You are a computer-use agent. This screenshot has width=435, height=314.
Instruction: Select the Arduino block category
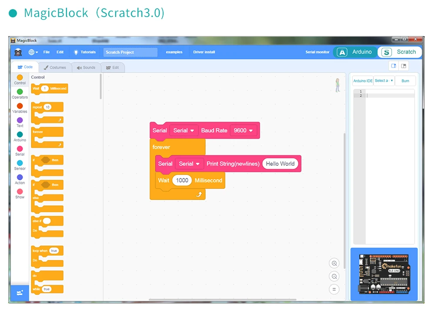20,137
